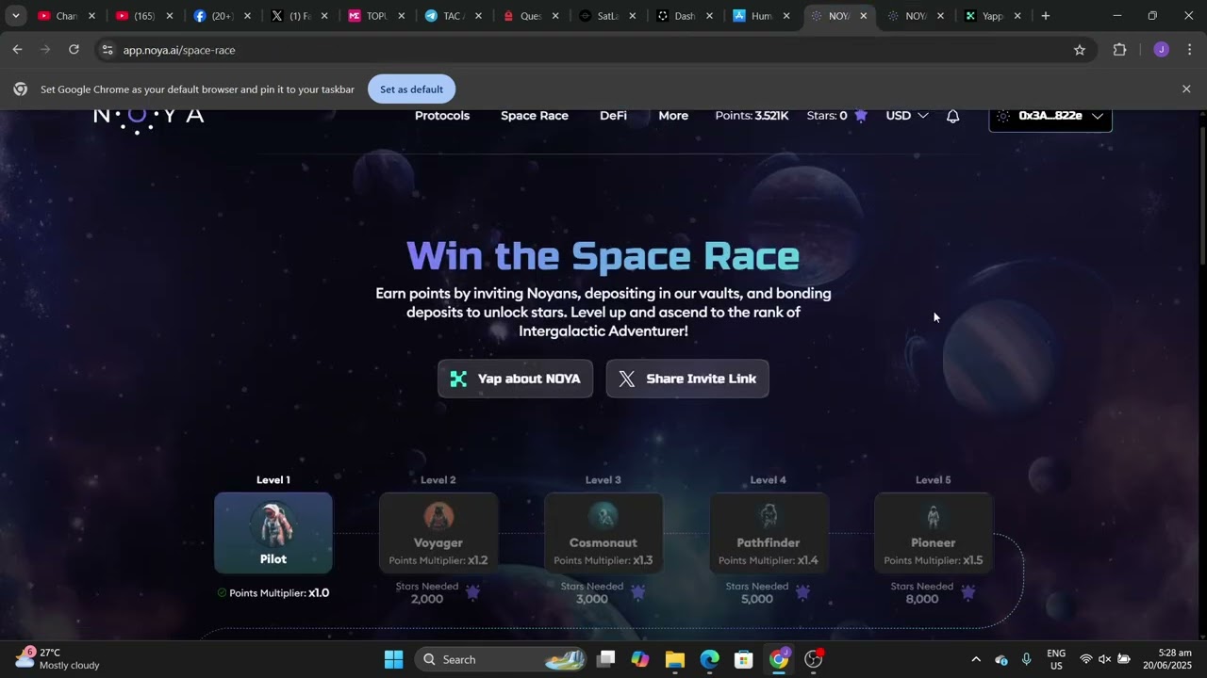
Task: View site information icon in address bar
Action: [107, 50]
